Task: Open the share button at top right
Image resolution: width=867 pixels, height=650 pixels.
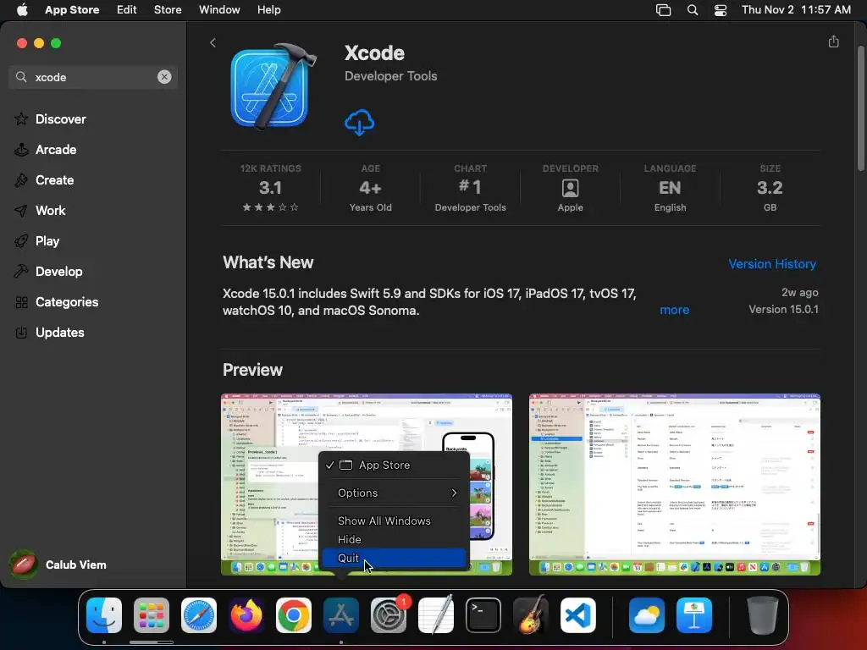Action: 833,42
